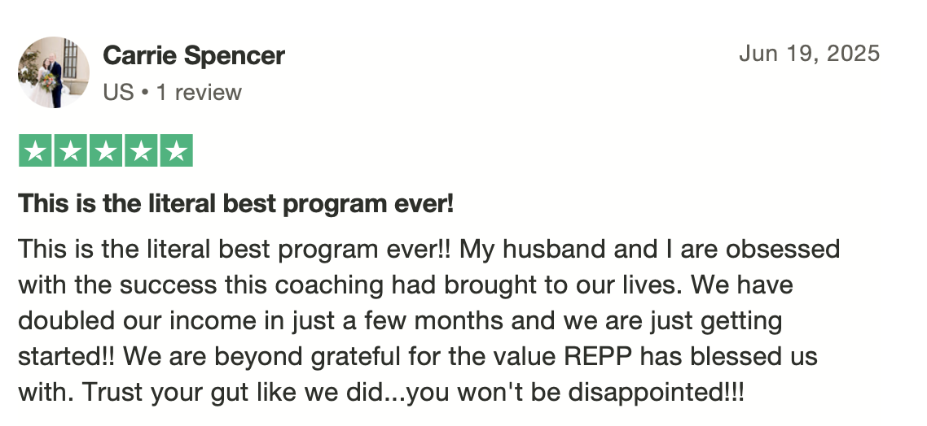Click the first green rating star
927x426 pixels.
(x=36, y=150)
